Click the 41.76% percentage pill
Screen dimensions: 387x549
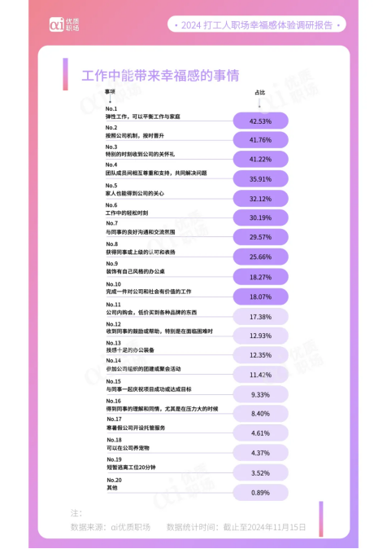(260, 140)
